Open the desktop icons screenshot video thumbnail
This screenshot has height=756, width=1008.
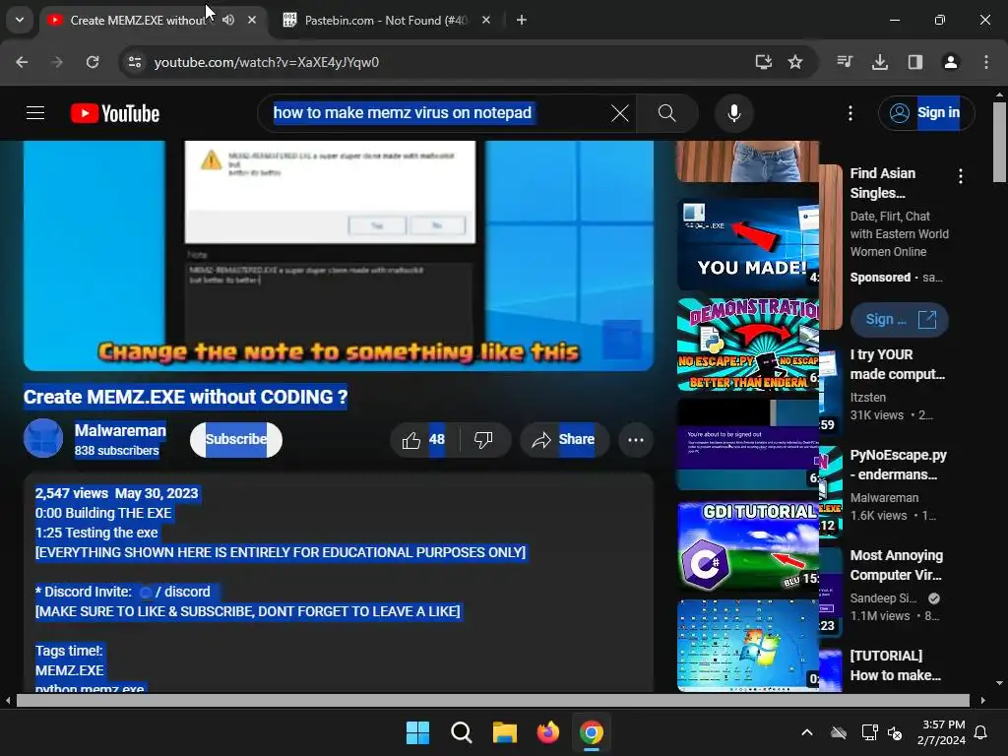click(748, 646)
